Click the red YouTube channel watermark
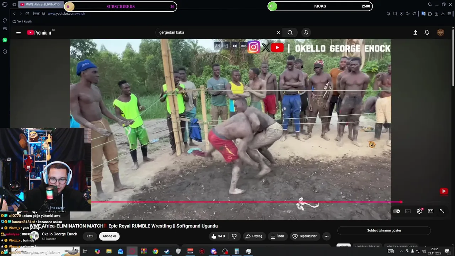Screen dimensions: 455x256 [x=444, y=191]
